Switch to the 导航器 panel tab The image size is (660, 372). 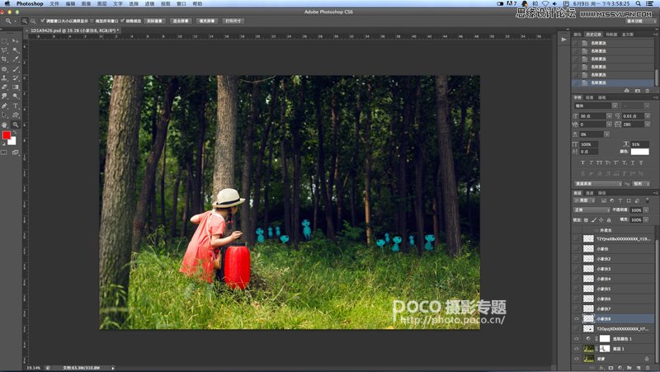(611, 35)
